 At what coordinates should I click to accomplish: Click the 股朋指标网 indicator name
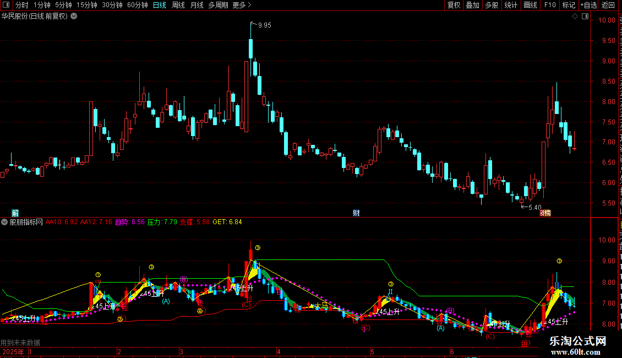click(x=26, y=223)
